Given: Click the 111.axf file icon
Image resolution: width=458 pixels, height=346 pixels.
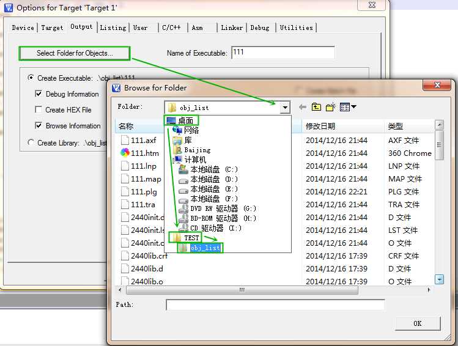Looking at the screenshot, I should point(125,140).
